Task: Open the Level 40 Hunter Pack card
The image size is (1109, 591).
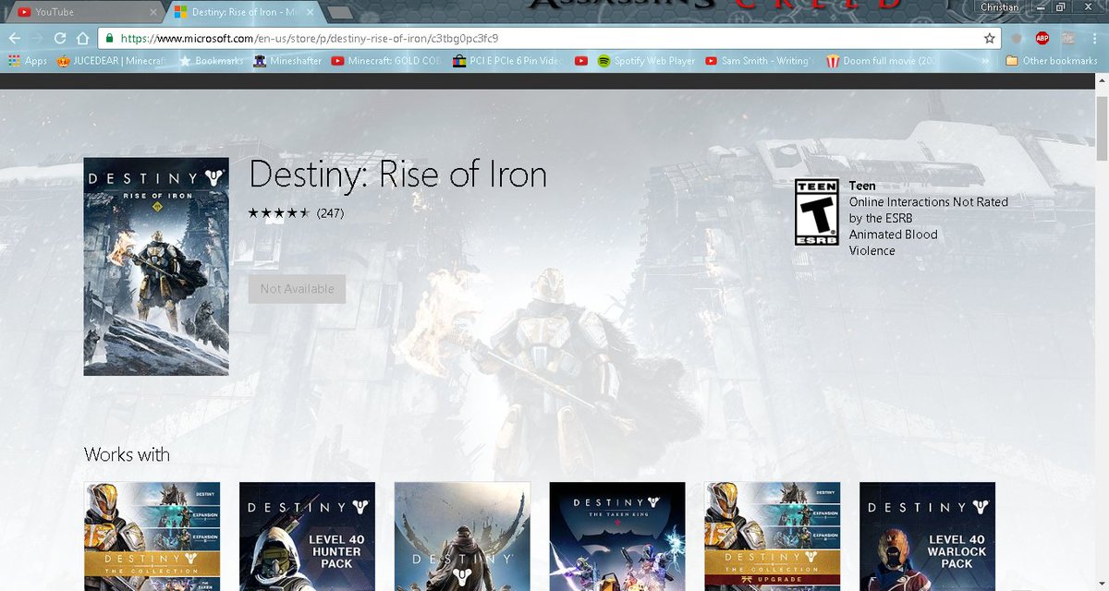Action: (307, 537)
